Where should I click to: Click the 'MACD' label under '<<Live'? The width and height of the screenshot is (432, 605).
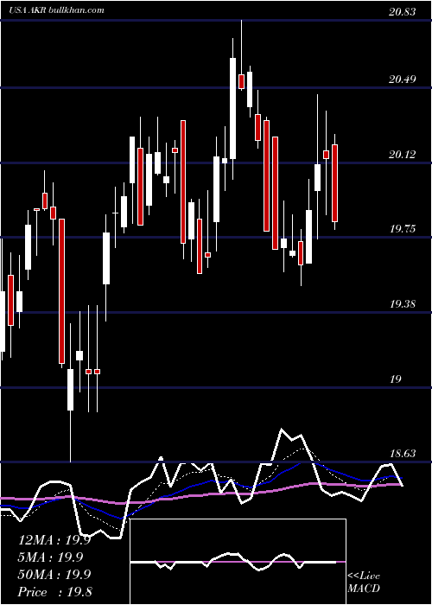[x=364, y=589]
